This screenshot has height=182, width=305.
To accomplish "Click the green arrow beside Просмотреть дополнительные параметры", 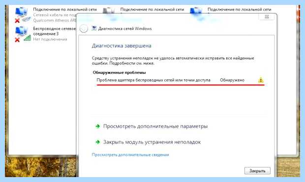I will click(97, 126).
